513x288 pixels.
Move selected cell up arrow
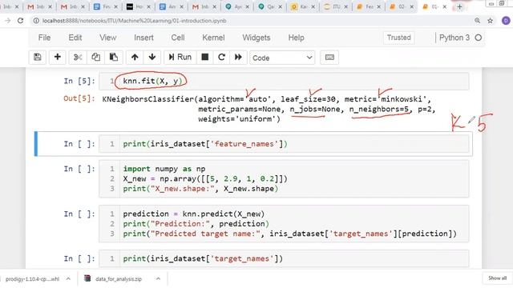point(135,57)
